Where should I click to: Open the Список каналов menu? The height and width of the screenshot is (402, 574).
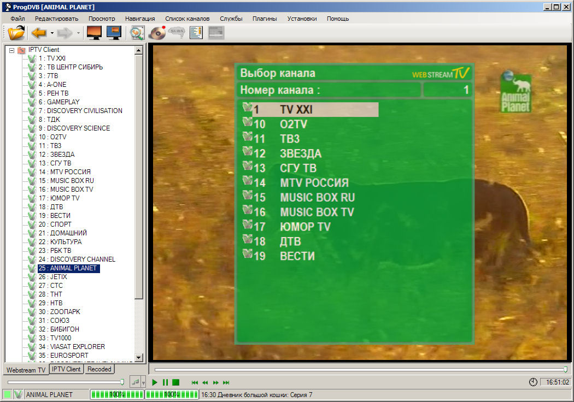pyautogui.click(x=187, y=19)
